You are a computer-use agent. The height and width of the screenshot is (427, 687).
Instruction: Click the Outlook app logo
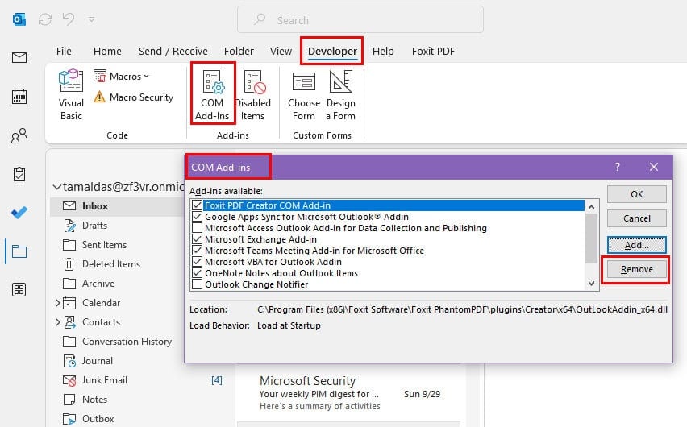point(19,19)
